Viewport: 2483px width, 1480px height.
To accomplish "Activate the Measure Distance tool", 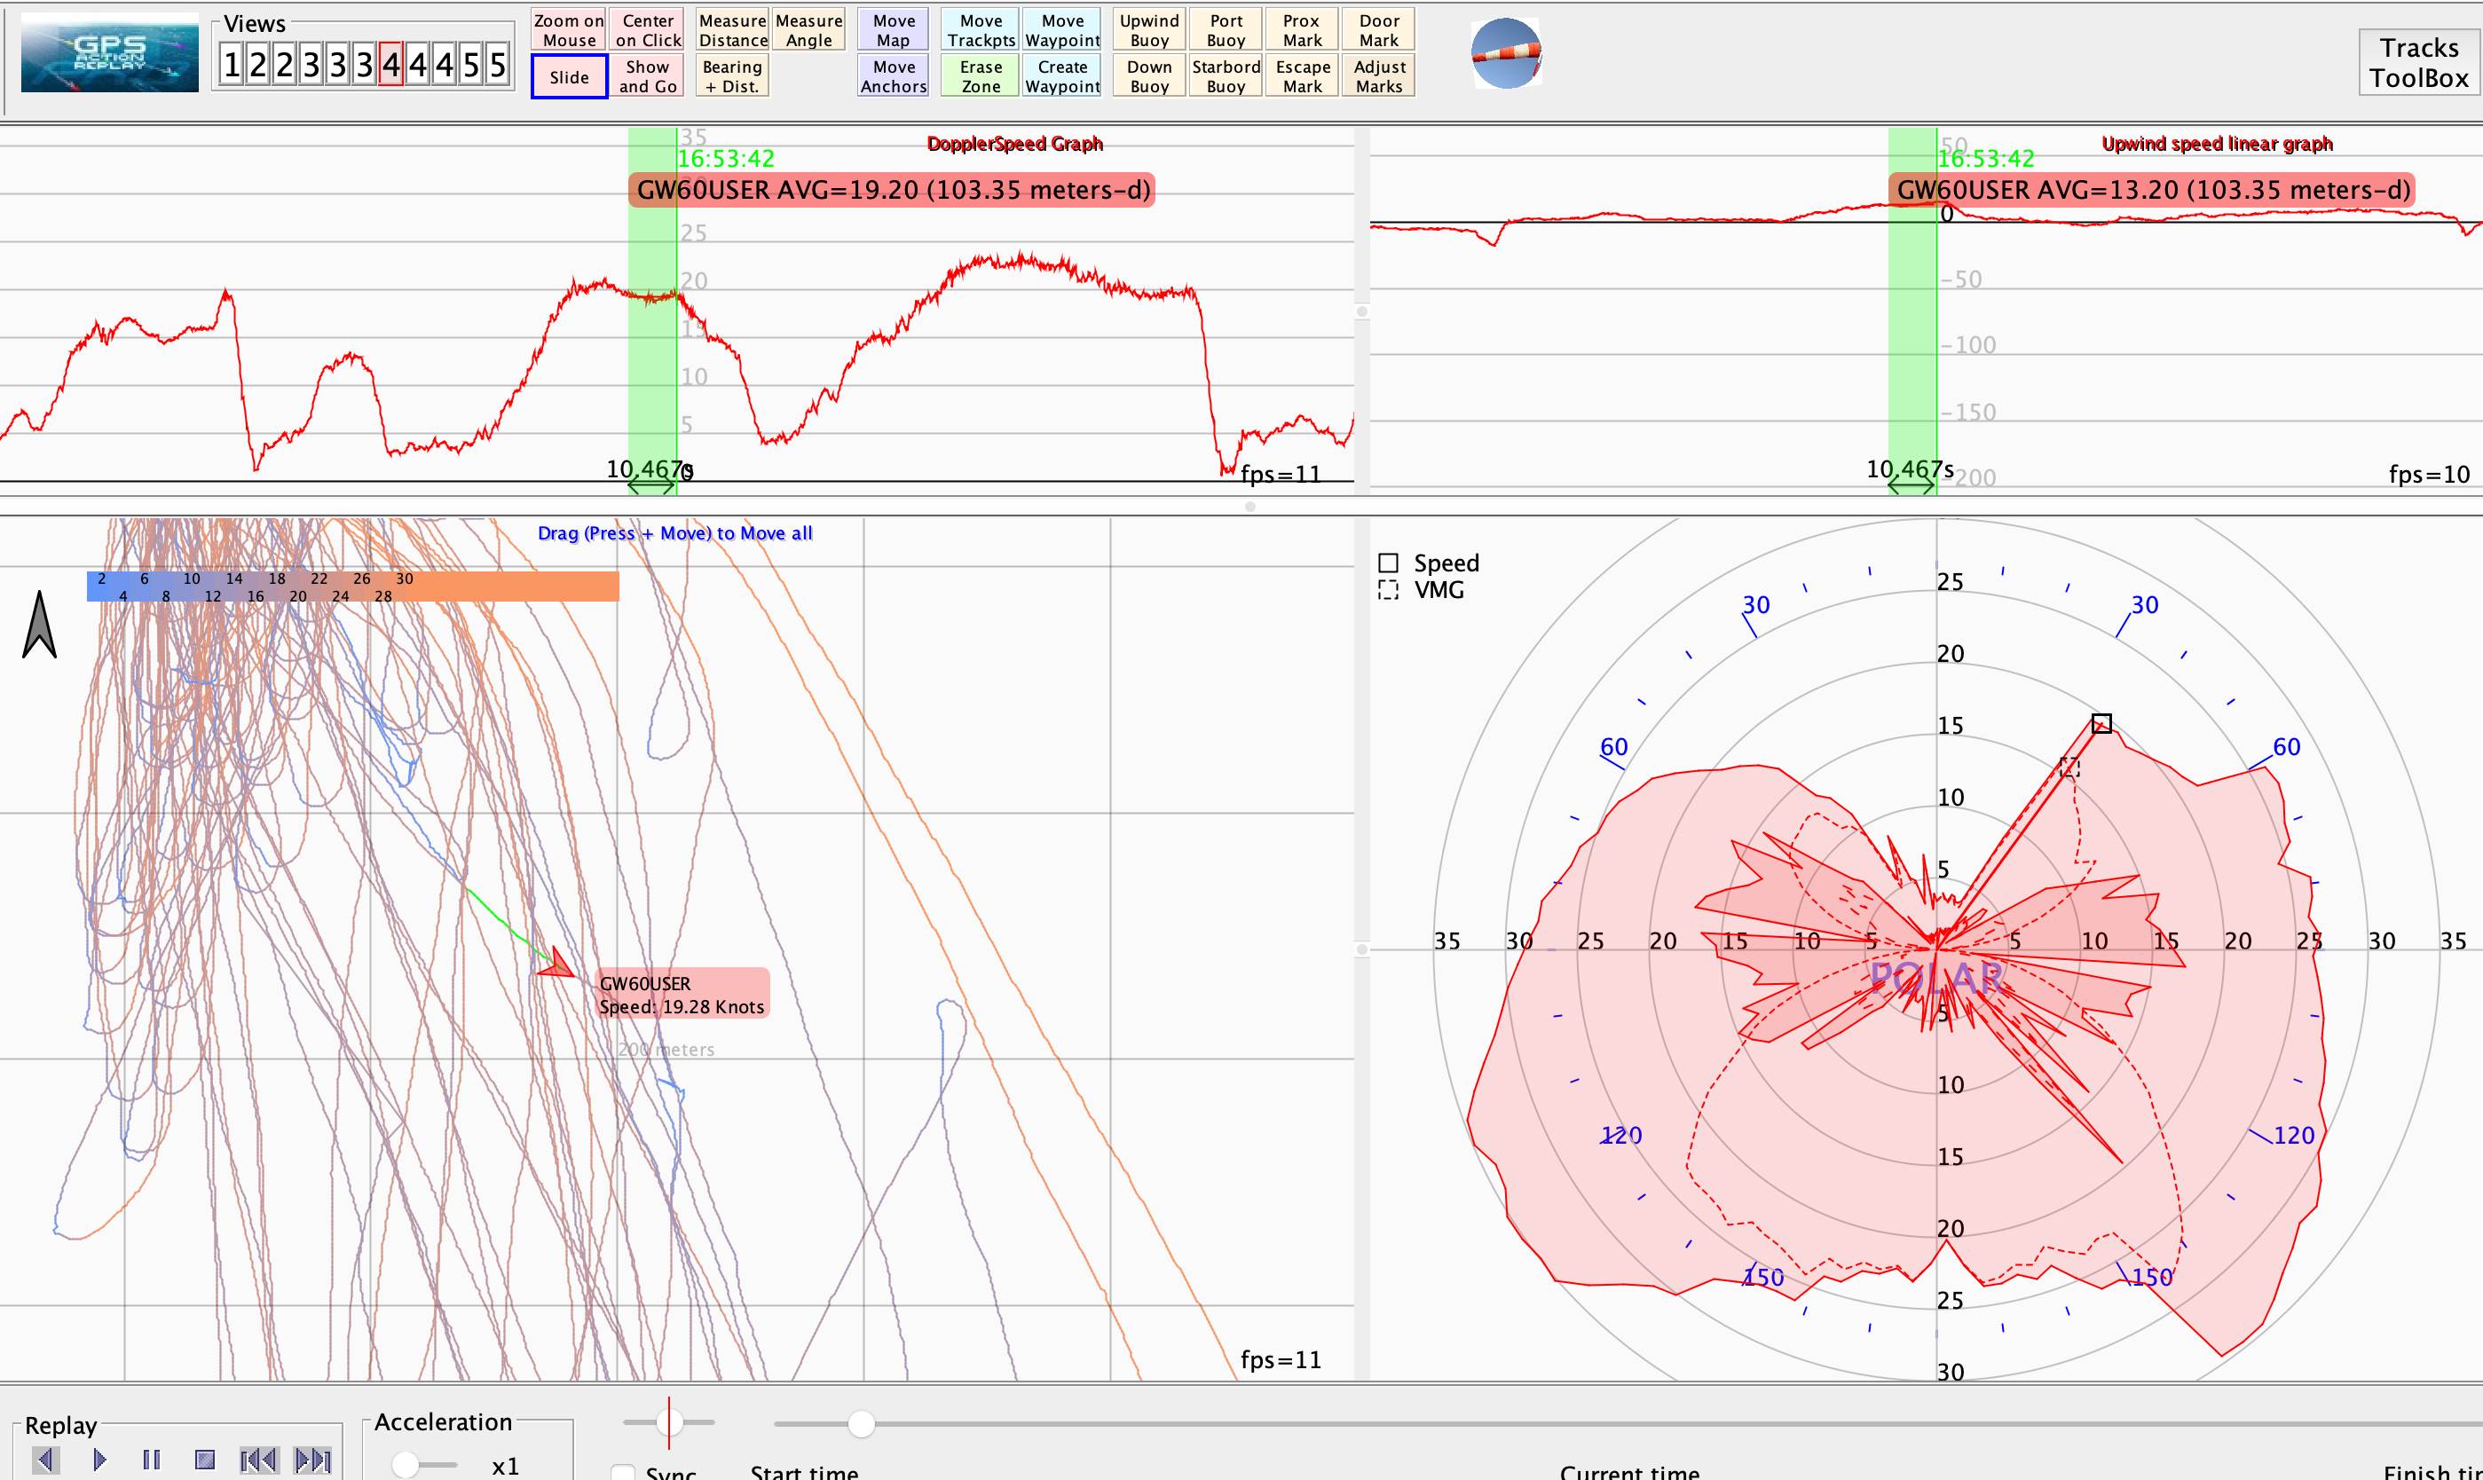I will 732,30.
